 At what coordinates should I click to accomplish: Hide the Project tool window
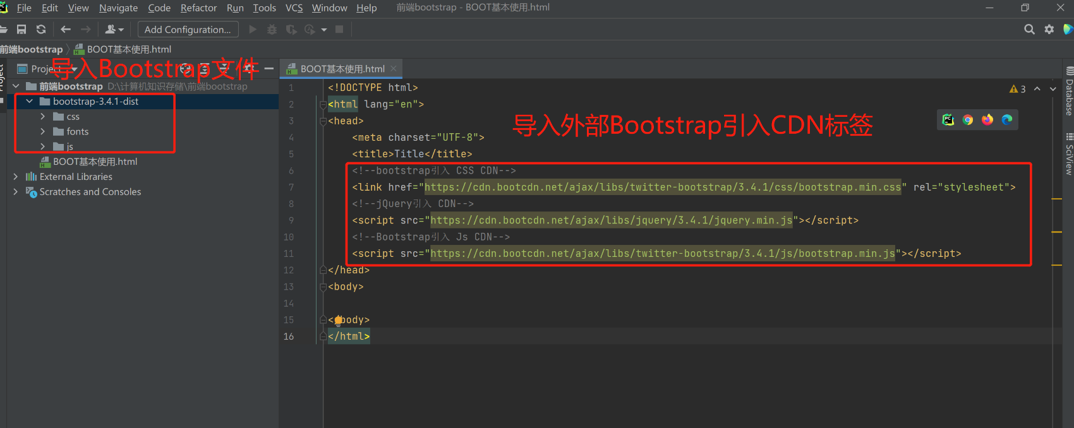point(269,68)
